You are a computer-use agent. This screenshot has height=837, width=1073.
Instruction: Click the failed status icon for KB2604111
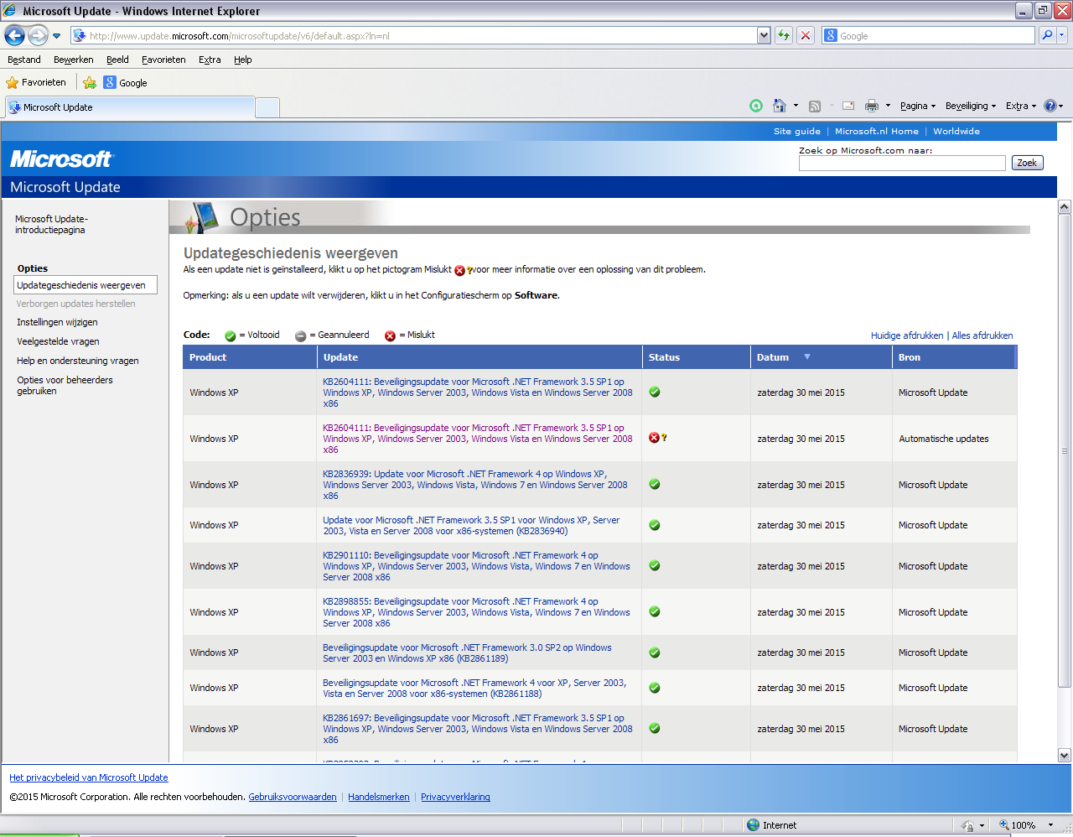pyautogui.click(x=655, y=438)
